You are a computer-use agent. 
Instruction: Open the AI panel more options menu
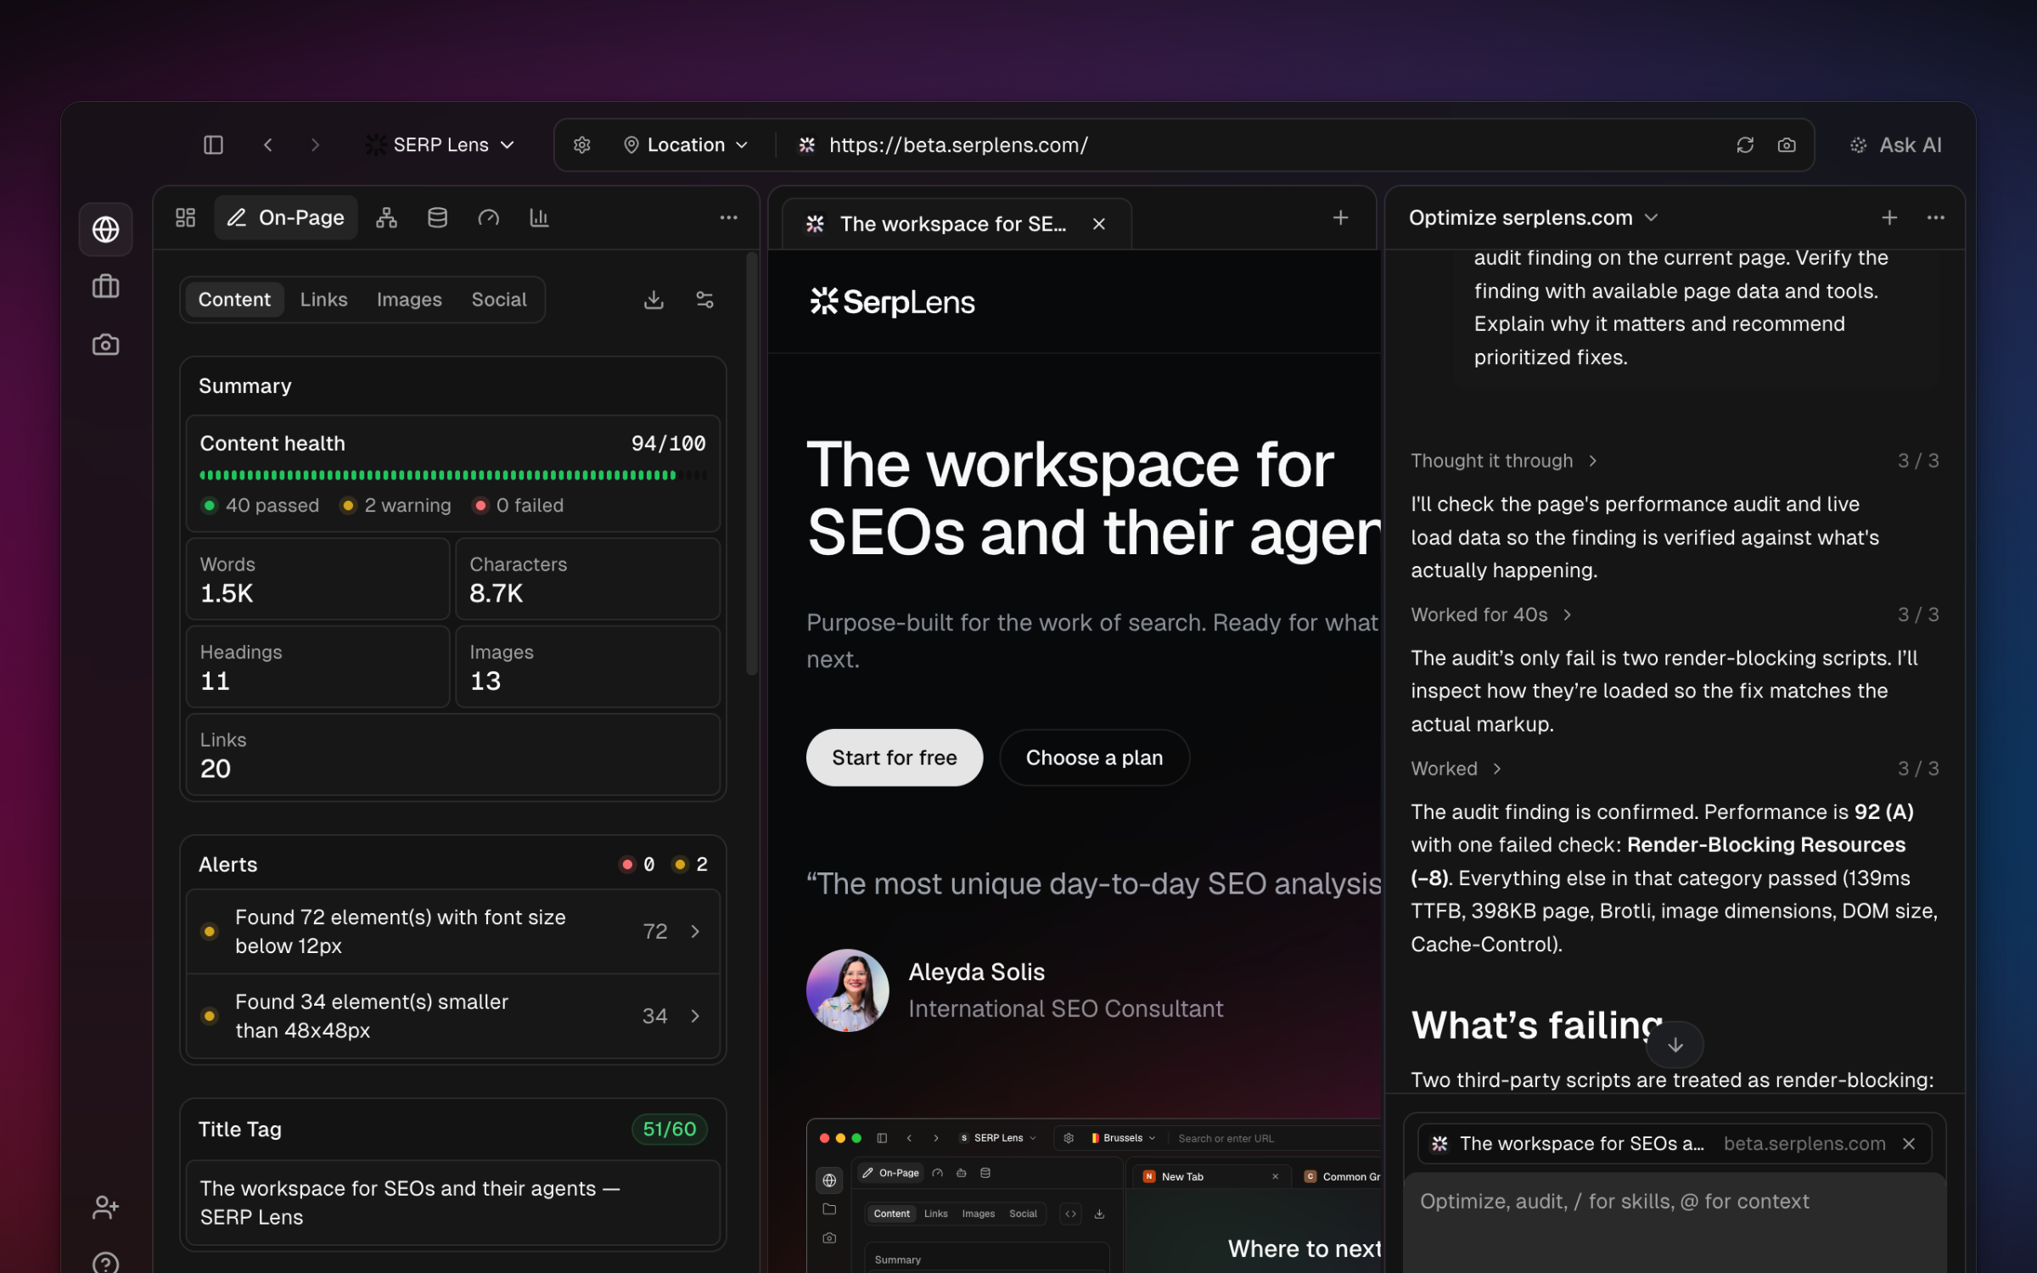pos(1935,218)
